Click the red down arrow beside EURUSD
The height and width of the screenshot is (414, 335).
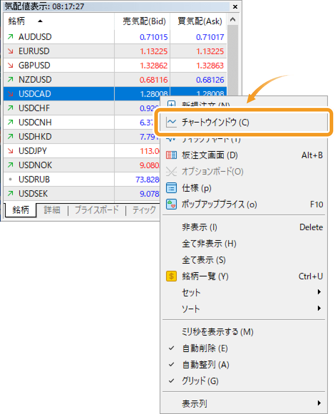click(11, 51)
